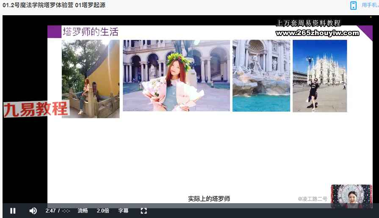Open the 用手机 watch-on-phone link
379x218 pixels.
(370, 6)
